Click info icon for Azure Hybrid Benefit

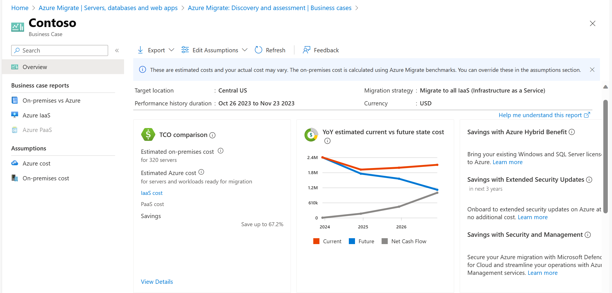(x=572, y=132)
